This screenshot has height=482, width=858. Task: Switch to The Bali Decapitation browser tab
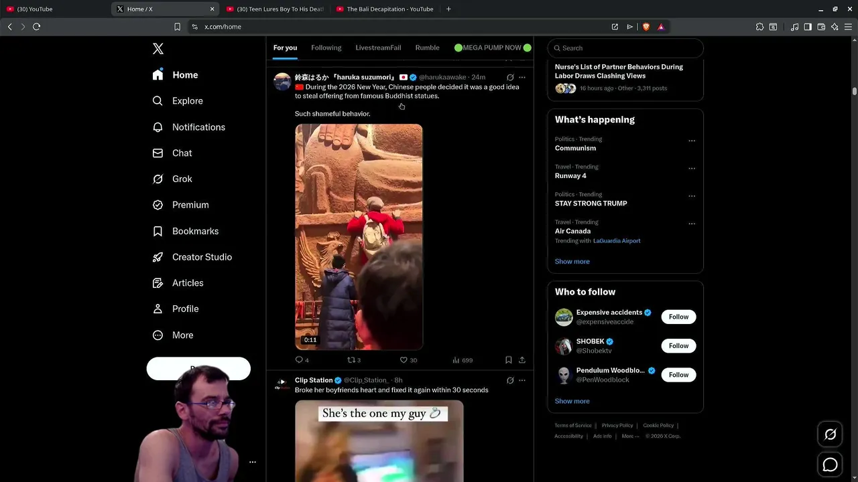[385, 9]
